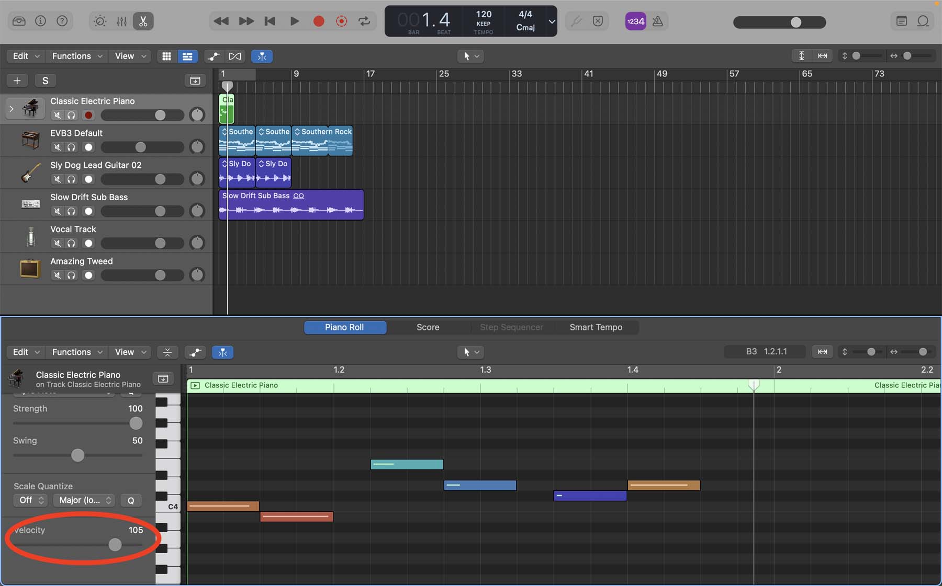Open the Library icon in the control bar
The width and height of the screenshot is (942, 586).
point(19,21)
